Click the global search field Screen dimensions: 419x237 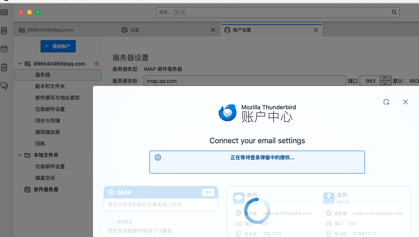point(278,12)
